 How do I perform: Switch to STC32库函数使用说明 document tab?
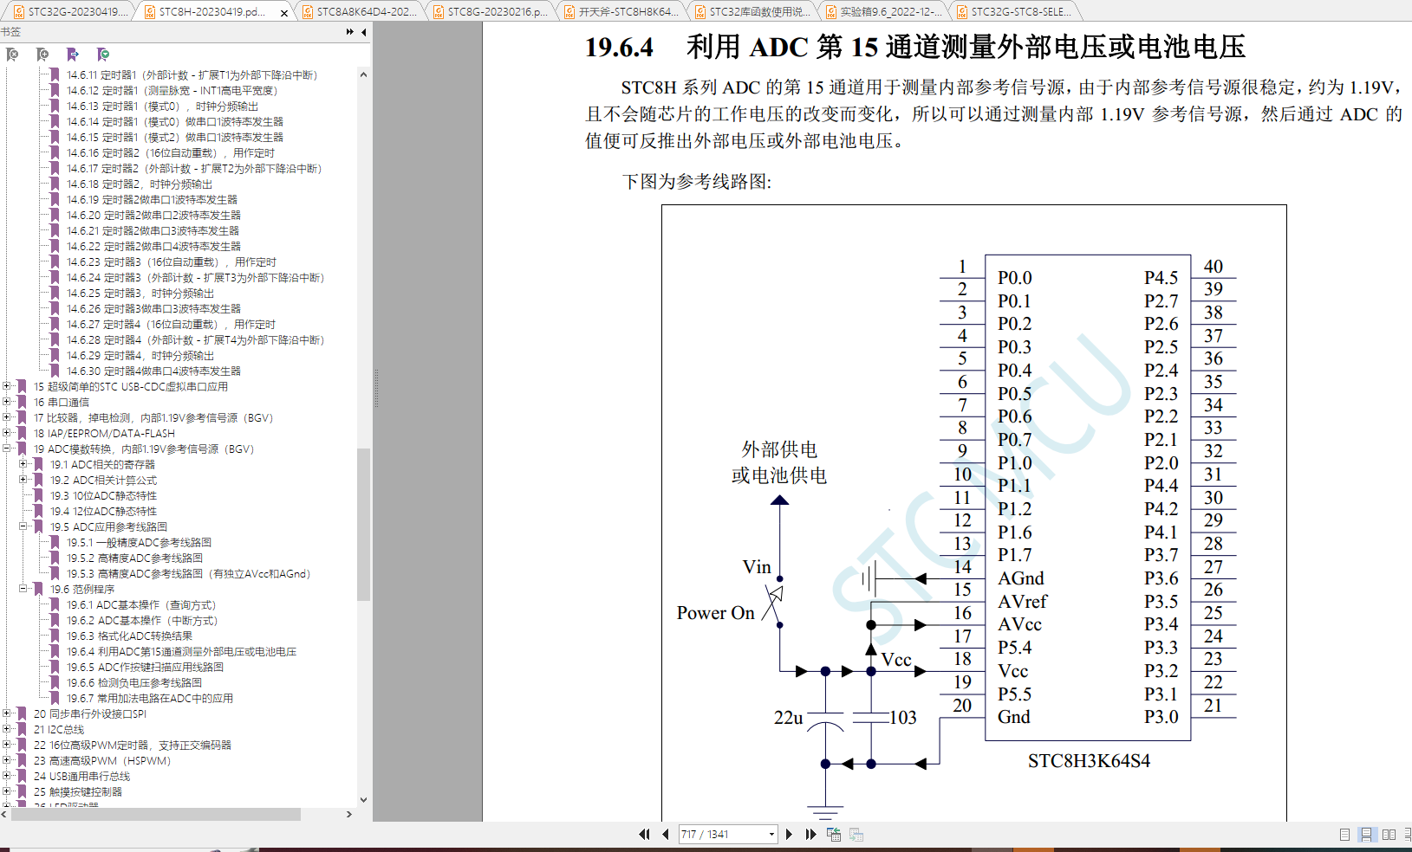752,12
